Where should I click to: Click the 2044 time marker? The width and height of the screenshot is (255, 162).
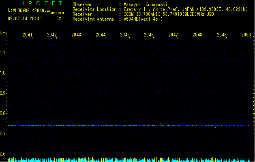pos(101,35)
